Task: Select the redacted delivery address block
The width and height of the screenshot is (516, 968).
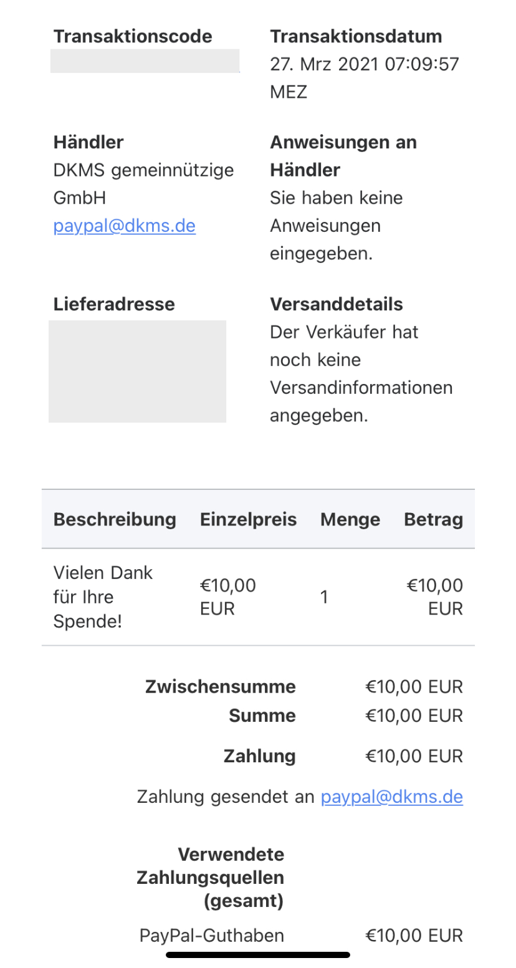Action: point(137,371)
